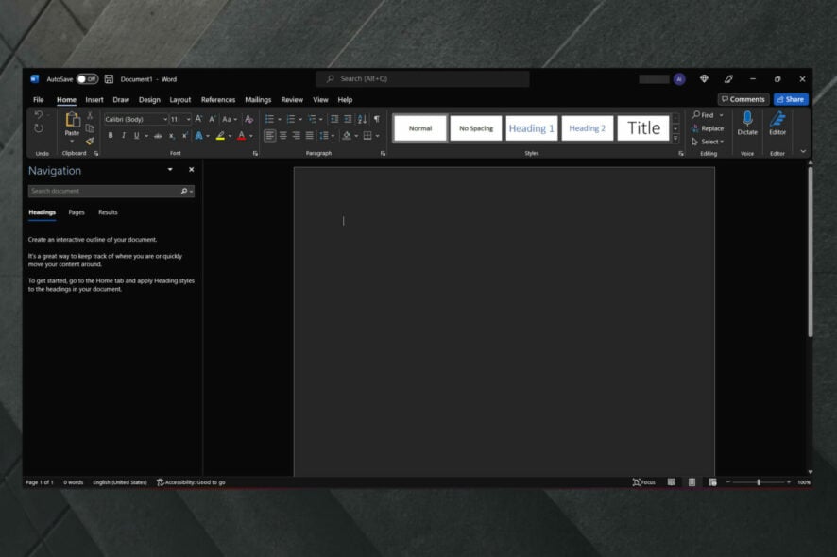This screenshot has height=557, width=837.
Task: Toggle Align Left paragraph button
Action: (270, 136)
